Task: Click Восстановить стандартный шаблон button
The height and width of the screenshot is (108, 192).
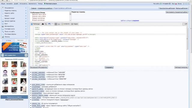Action: click(177, 12)
